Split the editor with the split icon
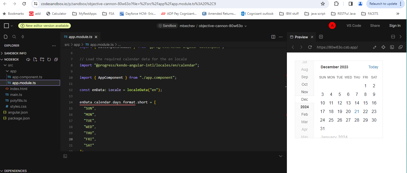407x173 pixels. click(x=273, y=37)
